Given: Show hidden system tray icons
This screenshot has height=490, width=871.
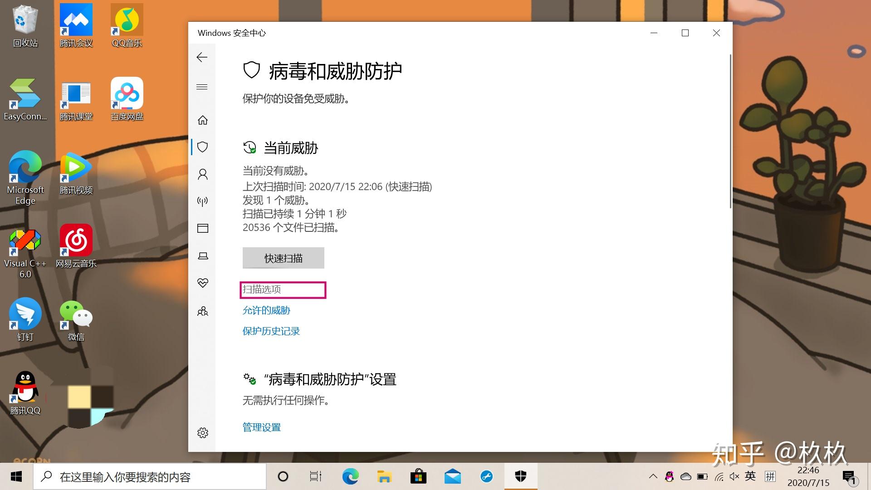Looking at the screenshot, I should point(653,476).
